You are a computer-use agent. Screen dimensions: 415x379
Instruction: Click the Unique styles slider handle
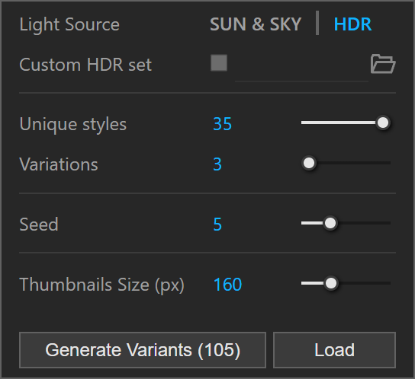coord(383,123)
